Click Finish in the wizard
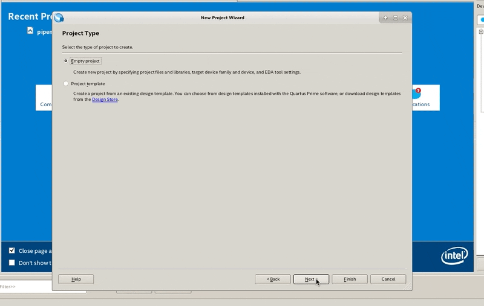This screenshot has height=306, width=484. 350,279
